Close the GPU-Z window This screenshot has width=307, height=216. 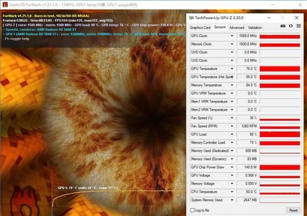(x=296, y=18)
